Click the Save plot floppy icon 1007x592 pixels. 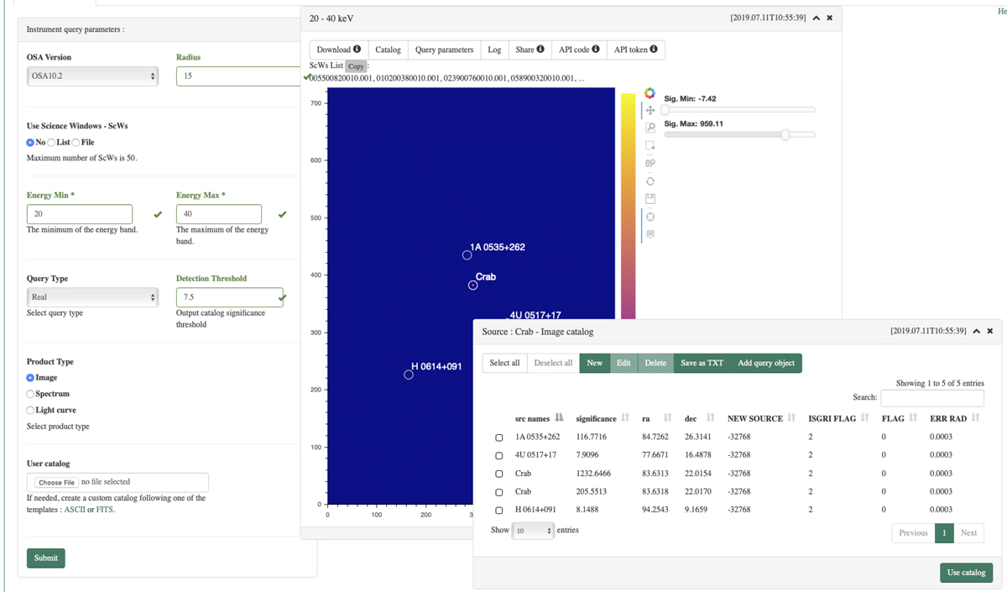tap(650, 199)
